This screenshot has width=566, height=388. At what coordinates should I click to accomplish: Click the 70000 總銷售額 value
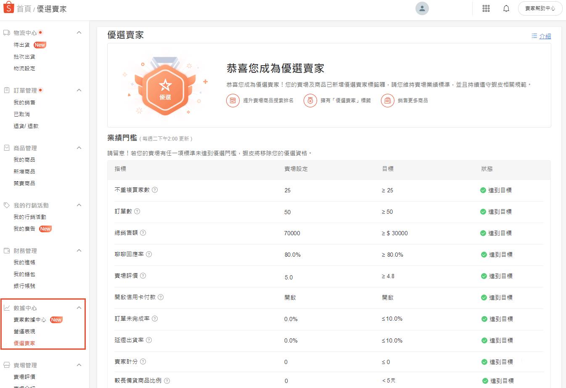point(292,233)
